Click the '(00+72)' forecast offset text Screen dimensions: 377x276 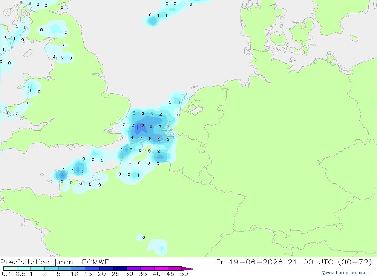click(355, 262)
